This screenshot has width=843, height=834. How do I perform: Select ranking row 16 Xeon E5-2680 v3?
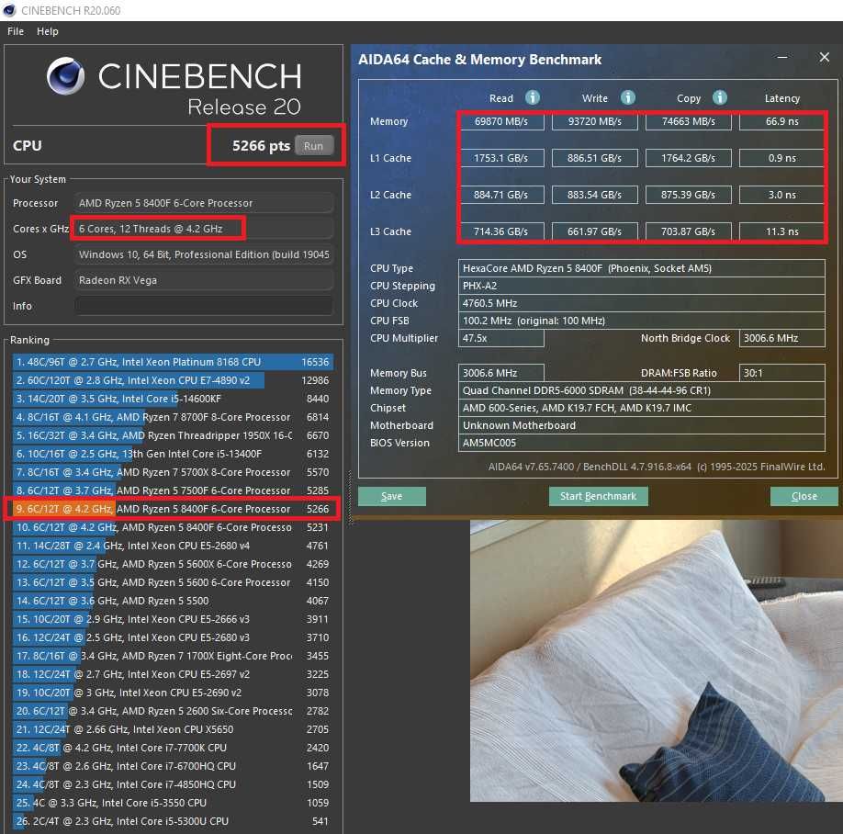[173, 637]
